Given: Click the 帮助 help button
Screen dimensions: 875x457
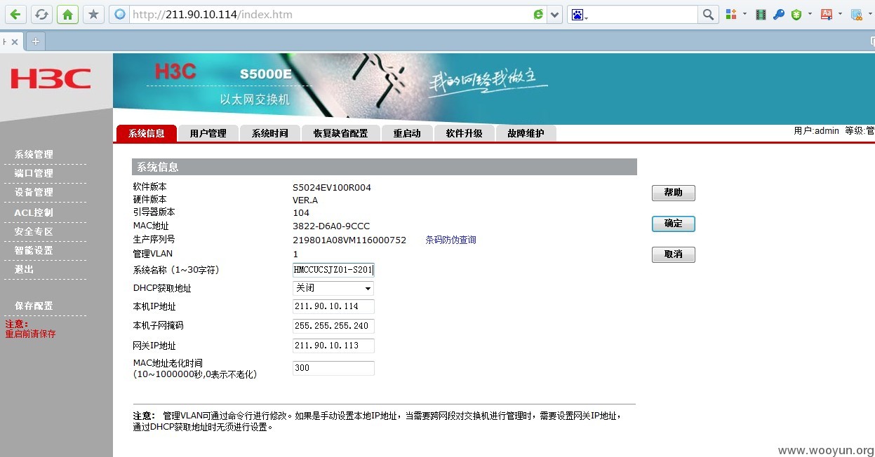Looking at the screenshot, I should [673, 193].
